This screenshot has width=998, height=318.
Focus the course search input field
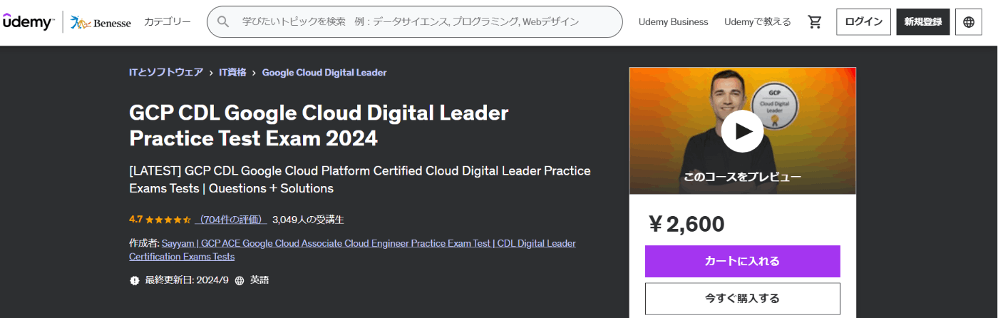(x=415, y=22)
